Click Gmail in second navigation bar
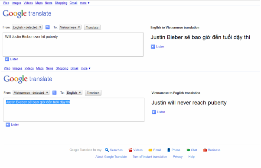Image resolution: width=261 pixels, height=168 pixels. (75, 68)
